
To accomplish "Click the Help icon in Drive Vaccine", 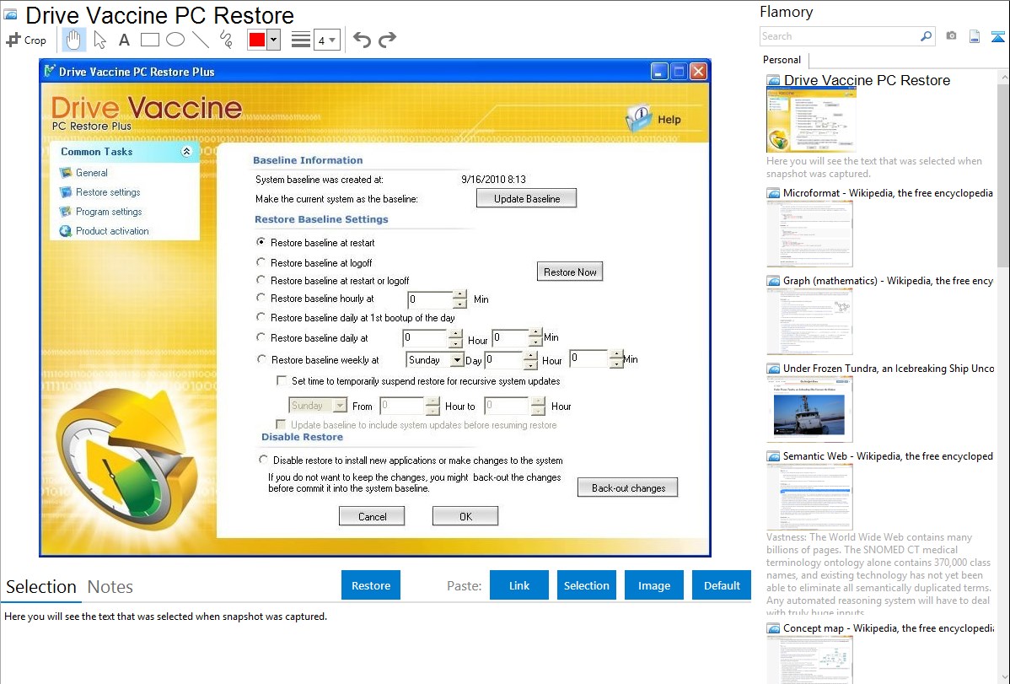I will (639, 119).
